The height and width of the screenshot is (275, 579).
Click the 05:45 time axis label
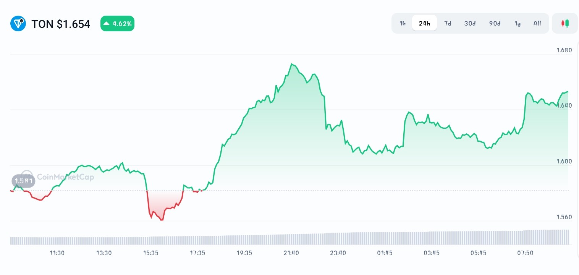[479, 253]
